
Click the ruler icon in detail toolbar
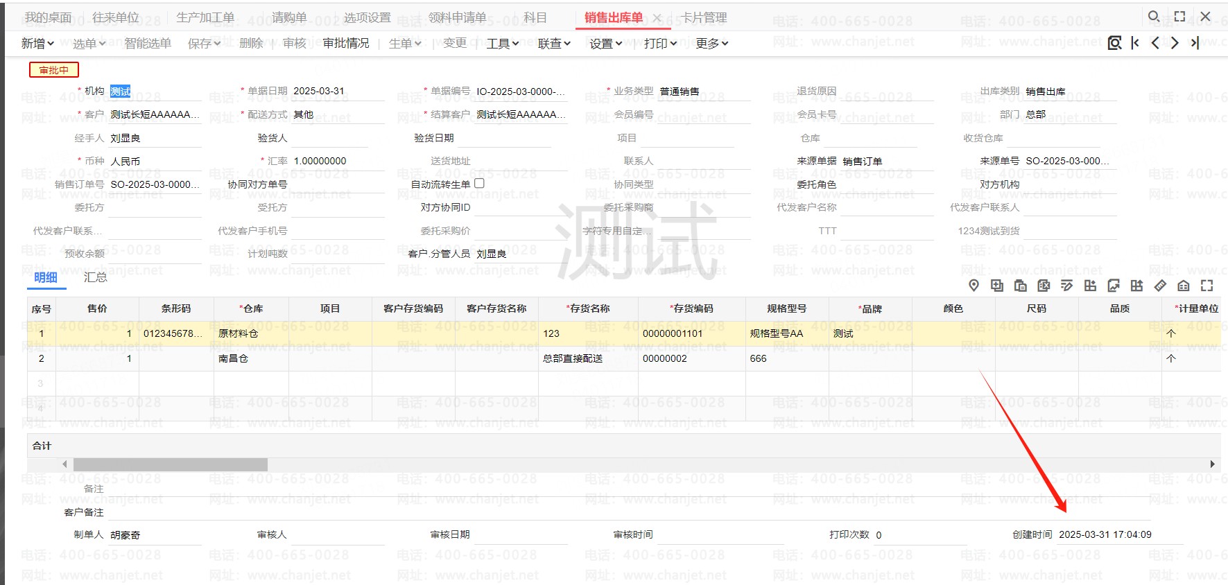point(1160,286)
